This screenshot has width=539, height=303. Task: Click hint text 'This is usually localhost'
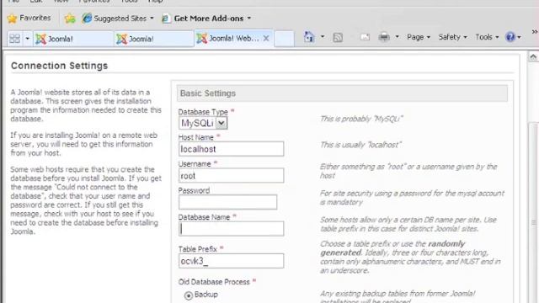coord(360,145)
